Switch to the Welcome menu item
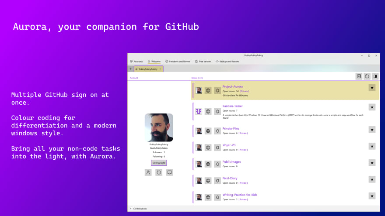Screen dimensions: 385x216 [x=154, y=62]
